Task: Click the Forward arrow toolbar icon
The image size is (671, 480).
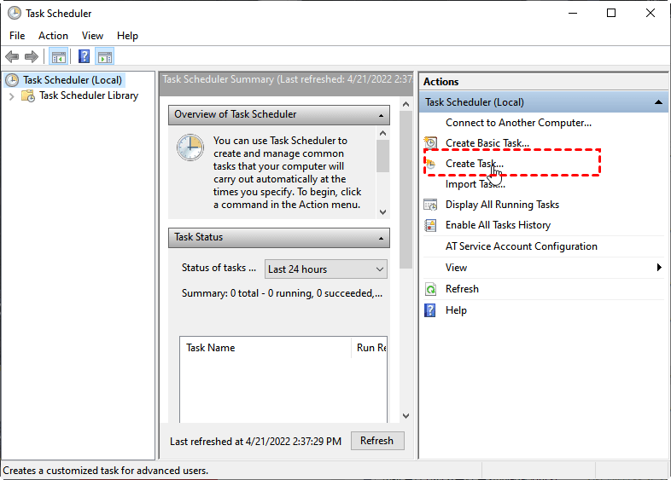Action: (32, 56)
